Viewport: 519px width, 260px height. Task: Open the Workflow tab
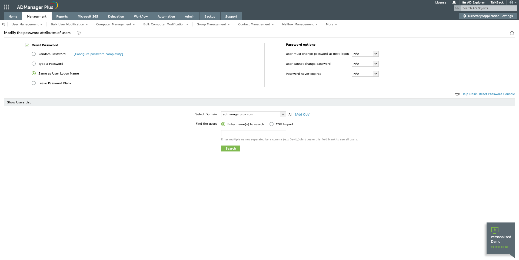[141, 16]
